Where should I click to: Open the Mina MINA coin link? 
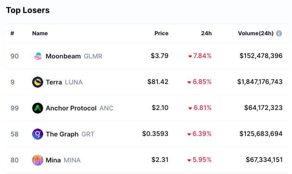(x=63, y=160)
